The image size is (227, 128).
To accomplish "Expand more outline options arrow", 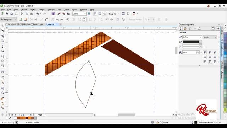I will point(199,66).
